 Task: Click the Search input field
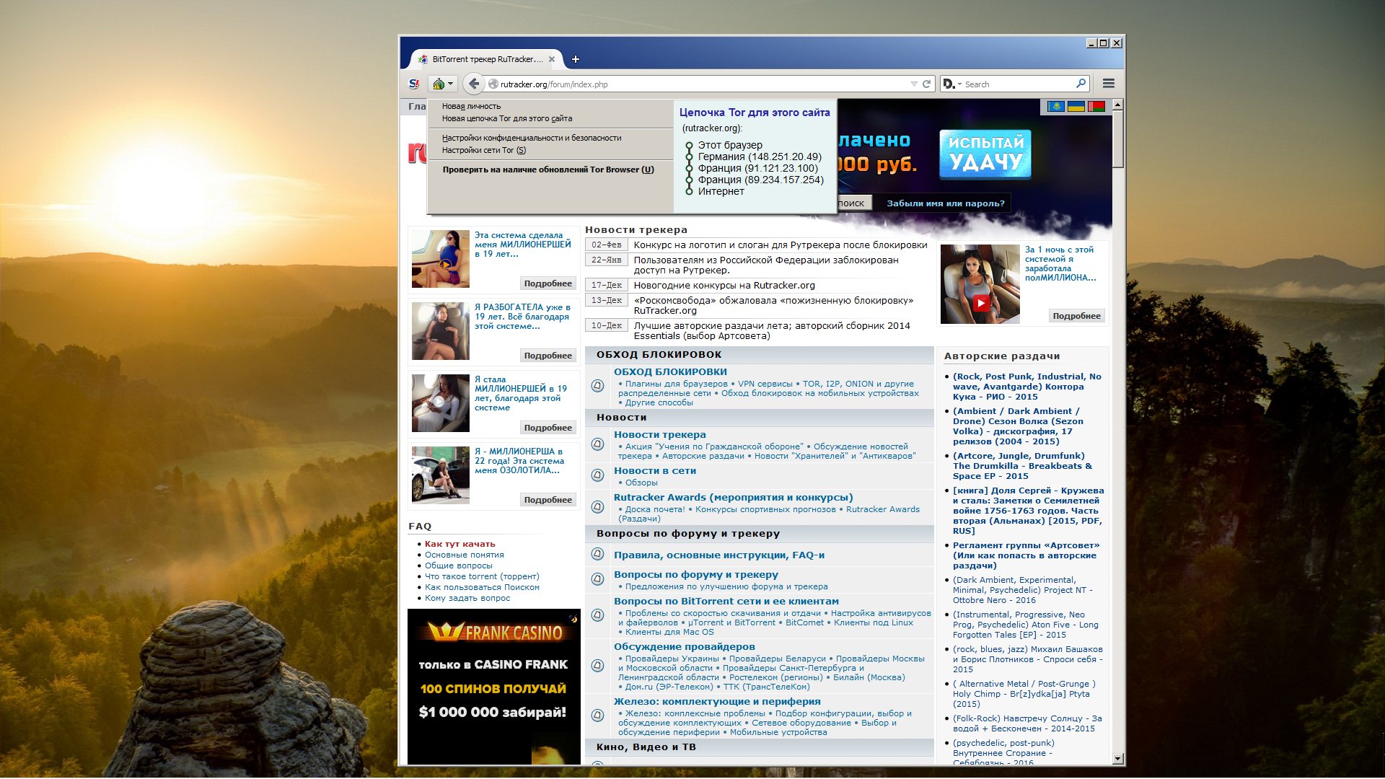click(1017, 84)
